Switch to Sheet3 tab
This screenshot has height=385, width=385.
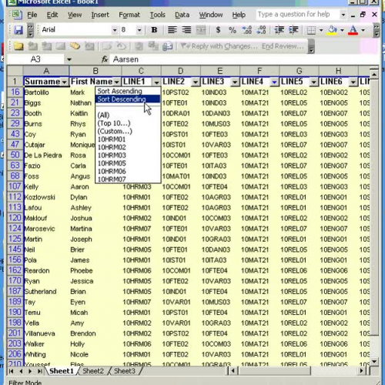[125, 371]
